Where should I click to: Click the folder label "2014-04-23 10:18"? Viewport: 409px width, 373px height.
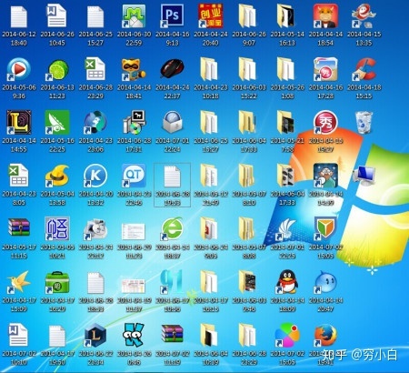tap(211, 92)
